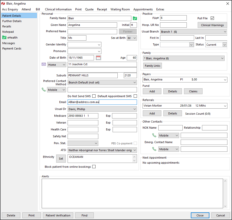This screenshot has width=232, height=220.
Task: Tick Block patient from online bookings
Action: click(94, 167)
